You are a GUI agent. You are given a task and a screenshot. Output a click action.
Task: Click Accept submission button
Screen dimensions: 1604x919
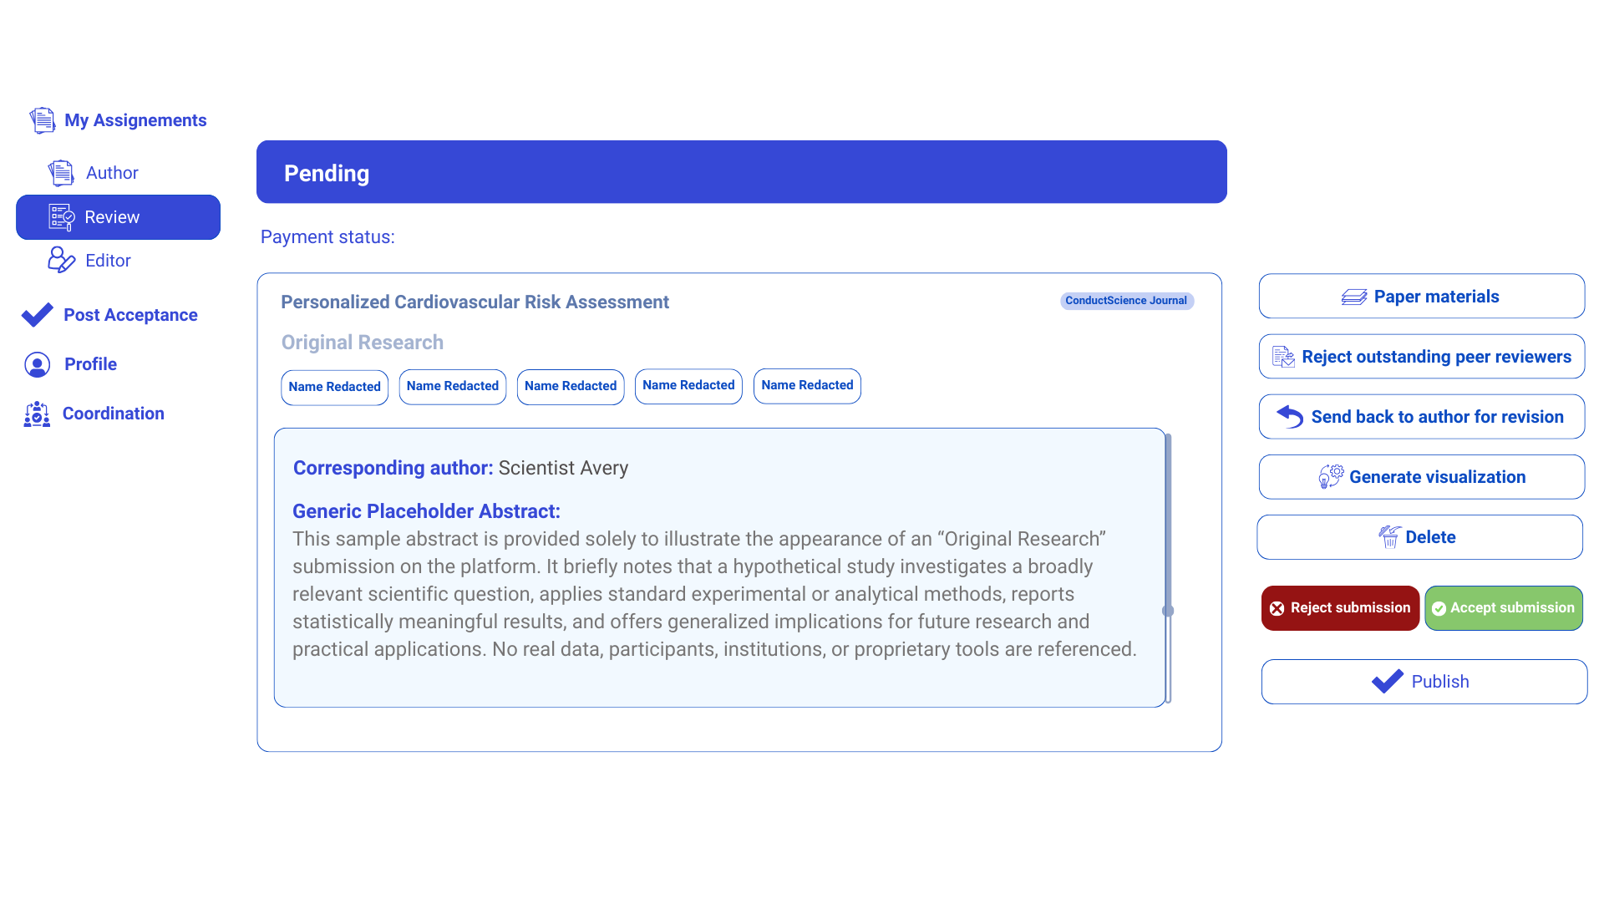(x=1504, y=608)
